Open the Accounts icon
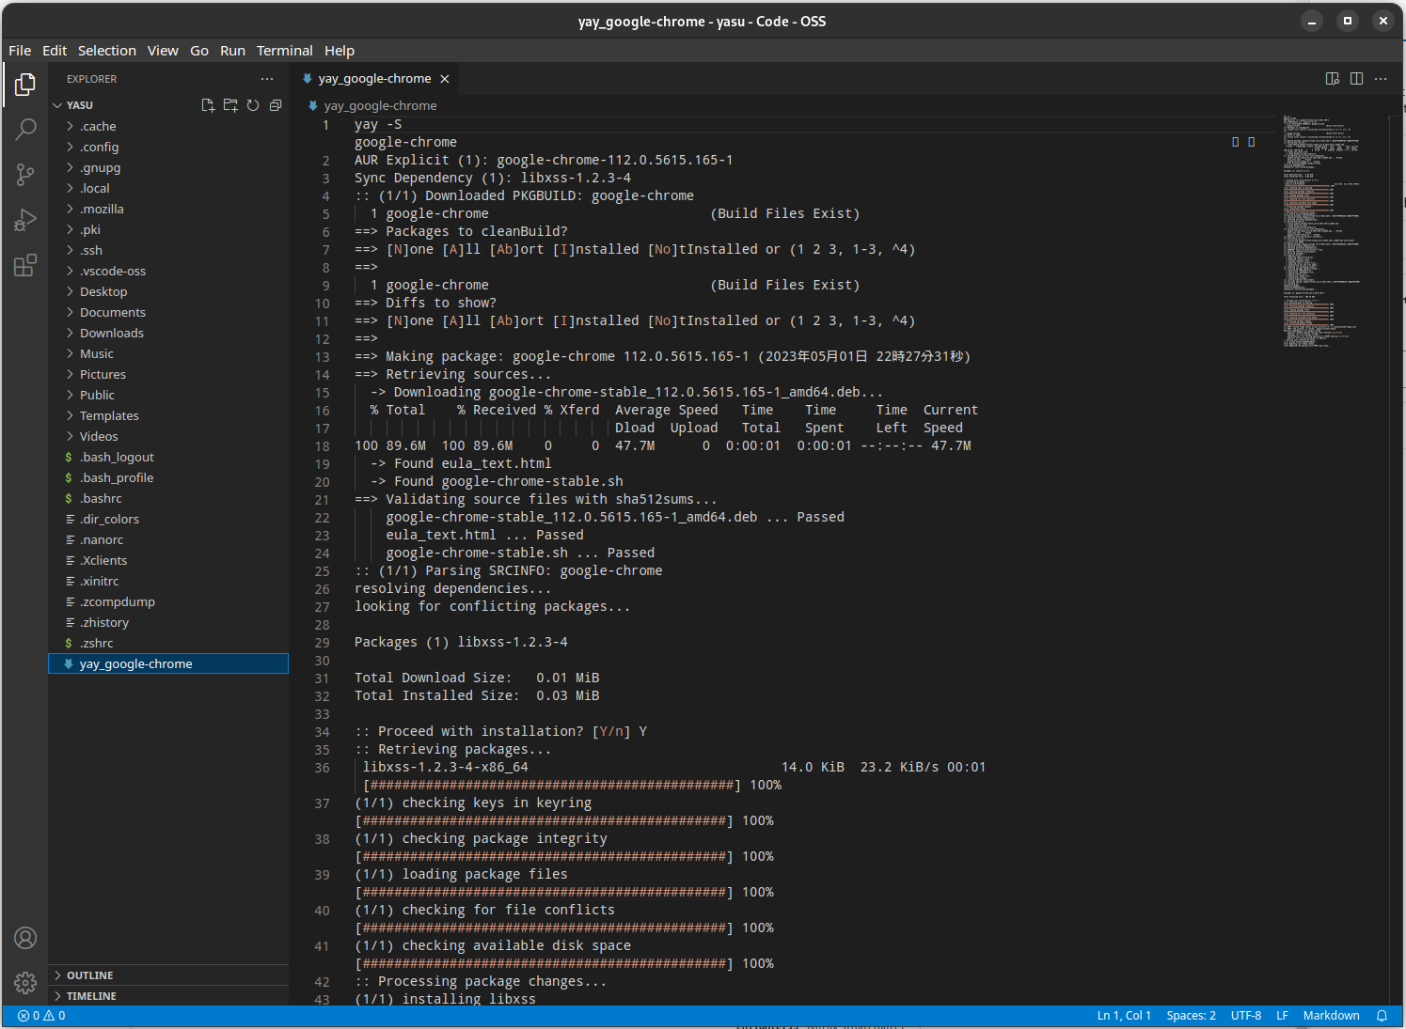 (25, 938)
